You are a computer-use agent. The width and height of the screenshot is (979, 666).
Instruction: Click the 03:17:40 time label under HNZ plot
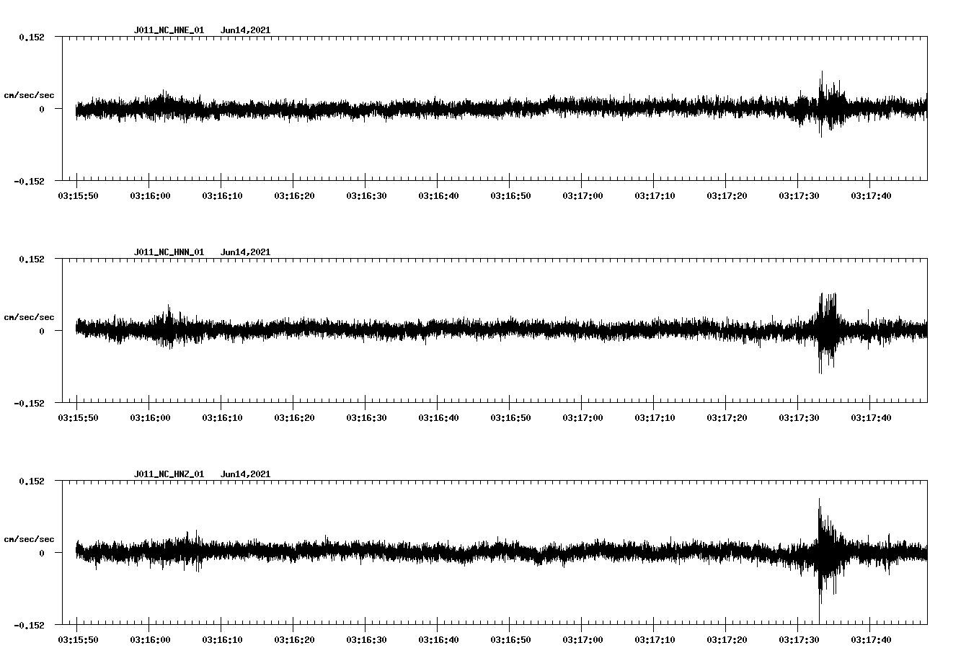[871, 639]
